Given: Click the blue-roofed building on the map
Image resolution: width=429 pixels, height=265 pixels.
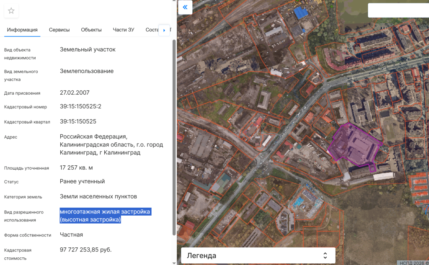Looking at the screenshot, I should [300, 13].
